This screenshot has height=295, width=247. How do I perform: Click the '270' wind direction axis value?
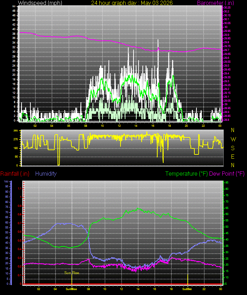(x=16, y=140)
